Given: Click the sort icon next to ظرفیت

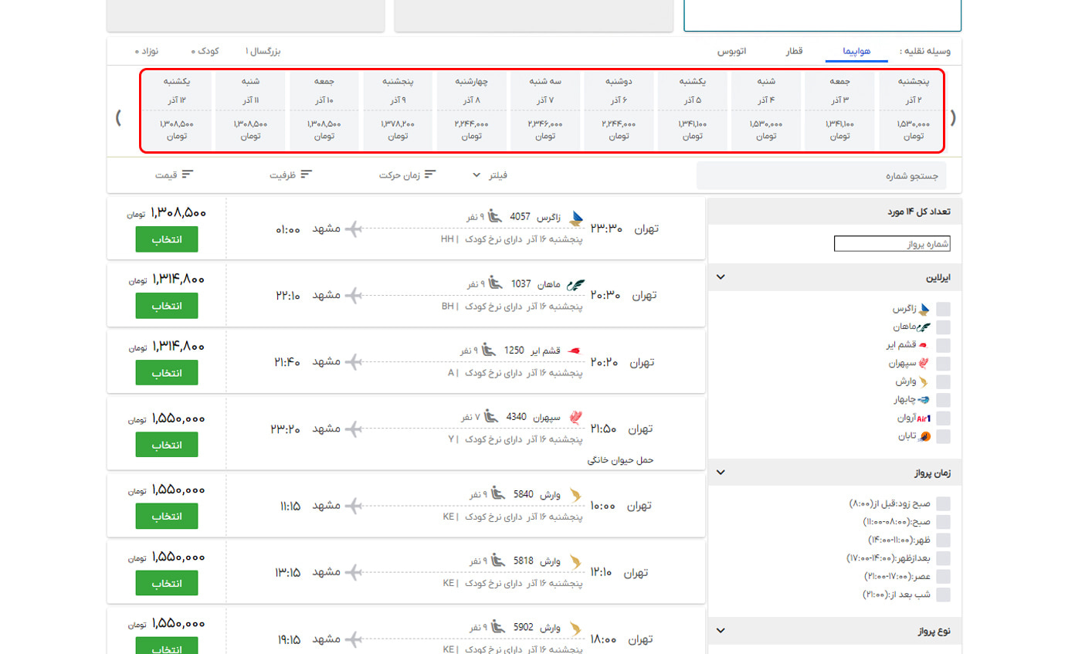Looking at the screenshot, I should pos(307,175).
